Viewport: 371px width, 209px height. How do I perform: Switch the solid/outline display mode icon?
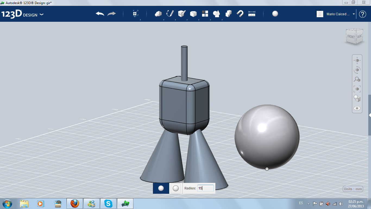(357, 99)
